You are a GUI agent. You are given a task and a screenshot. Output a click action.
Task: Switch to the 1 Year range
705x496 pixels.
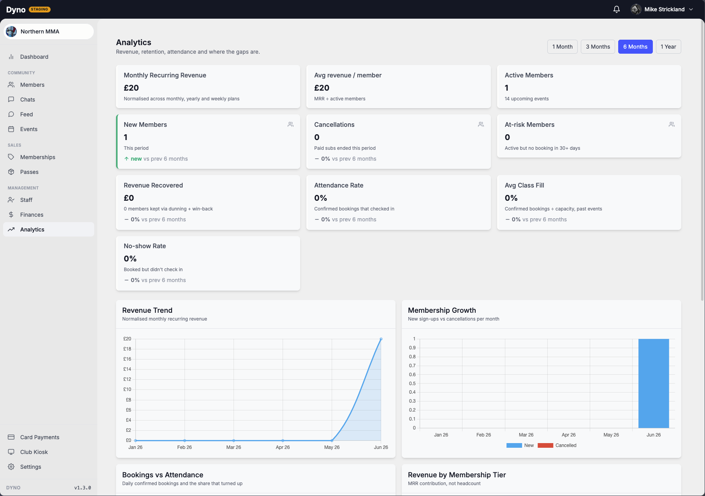point(668,47)
